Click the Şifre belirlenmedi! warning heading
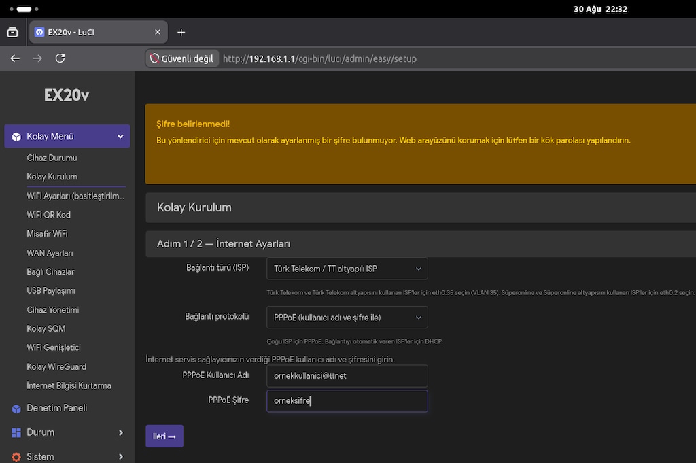 pyautogui.click(x=193, y=124)
